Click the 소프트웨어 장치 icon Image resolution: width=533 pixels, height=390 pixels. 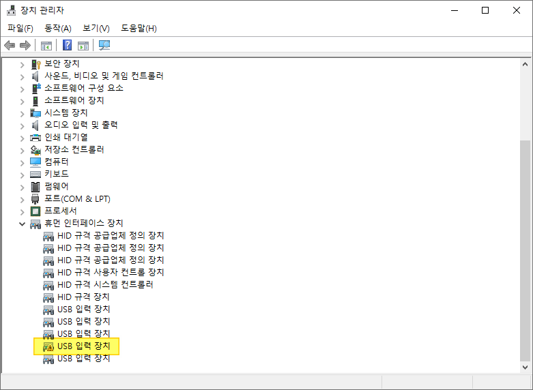point(35,100)
